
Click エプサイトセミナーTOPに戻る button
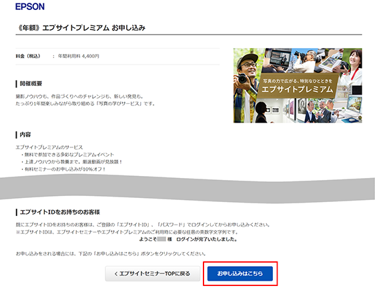(x=153, y=273)
